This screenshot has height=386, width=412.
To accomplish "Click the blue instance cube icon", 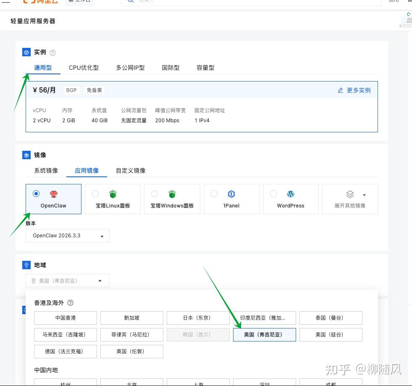I will coord(26,52).
